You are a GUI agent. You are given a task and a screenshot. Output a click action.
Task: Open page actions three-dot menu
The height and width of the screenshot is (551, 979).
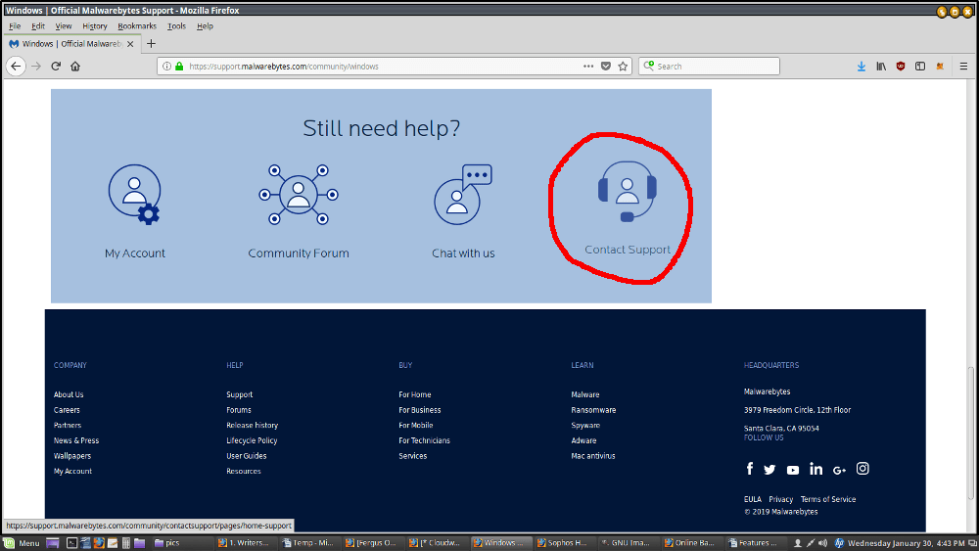[x=588, y=67]
